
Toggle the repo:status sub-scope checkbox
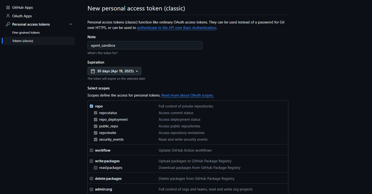click(x=96, y=113)
